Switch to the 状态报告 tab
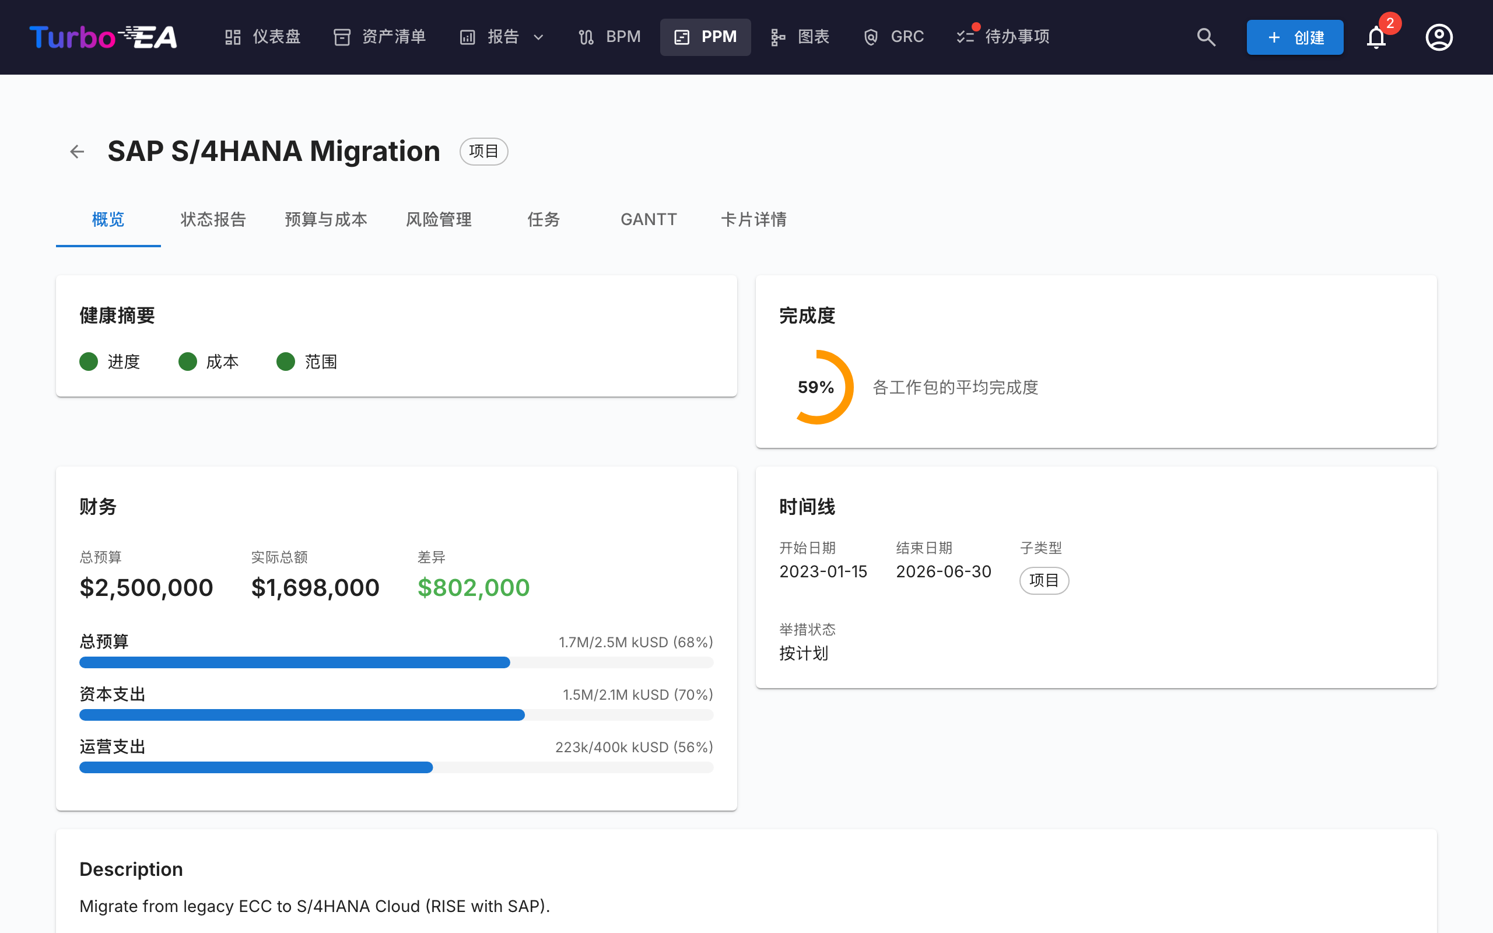This screenshot has height=933, width=1493. 213,220
